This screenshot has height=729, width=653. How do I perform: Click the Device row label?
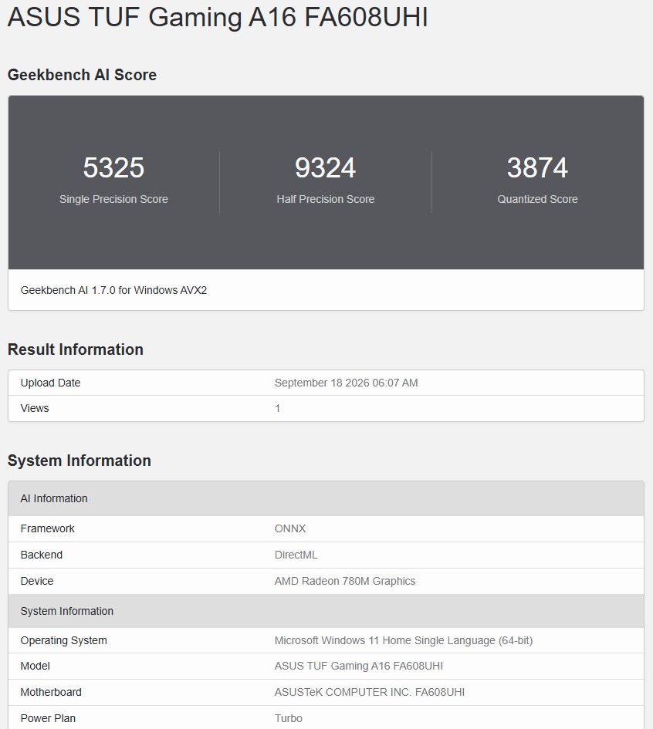coord(37,581)
